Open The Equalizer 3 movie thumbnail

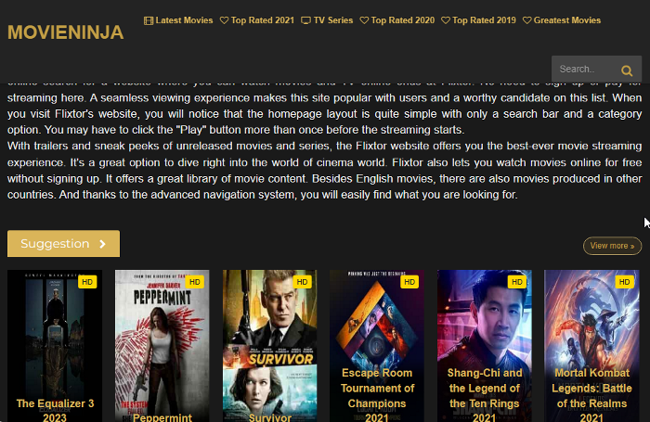click(55, 346)
